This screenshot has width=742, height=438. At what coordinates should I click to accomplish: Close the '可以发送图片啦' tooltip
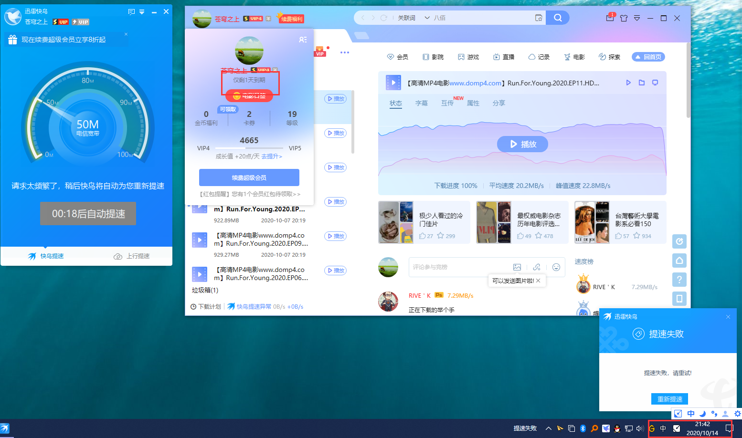pyautogui.click(x=538, y=281)
